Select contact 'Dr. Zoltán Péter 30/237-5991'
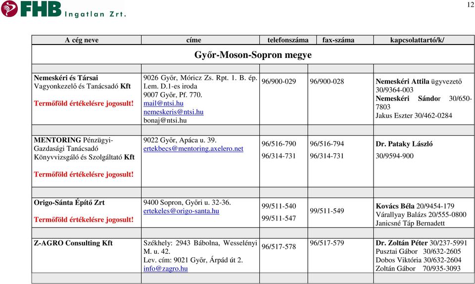Viewport: 475px width, 284px height. [x=422, y=243]
